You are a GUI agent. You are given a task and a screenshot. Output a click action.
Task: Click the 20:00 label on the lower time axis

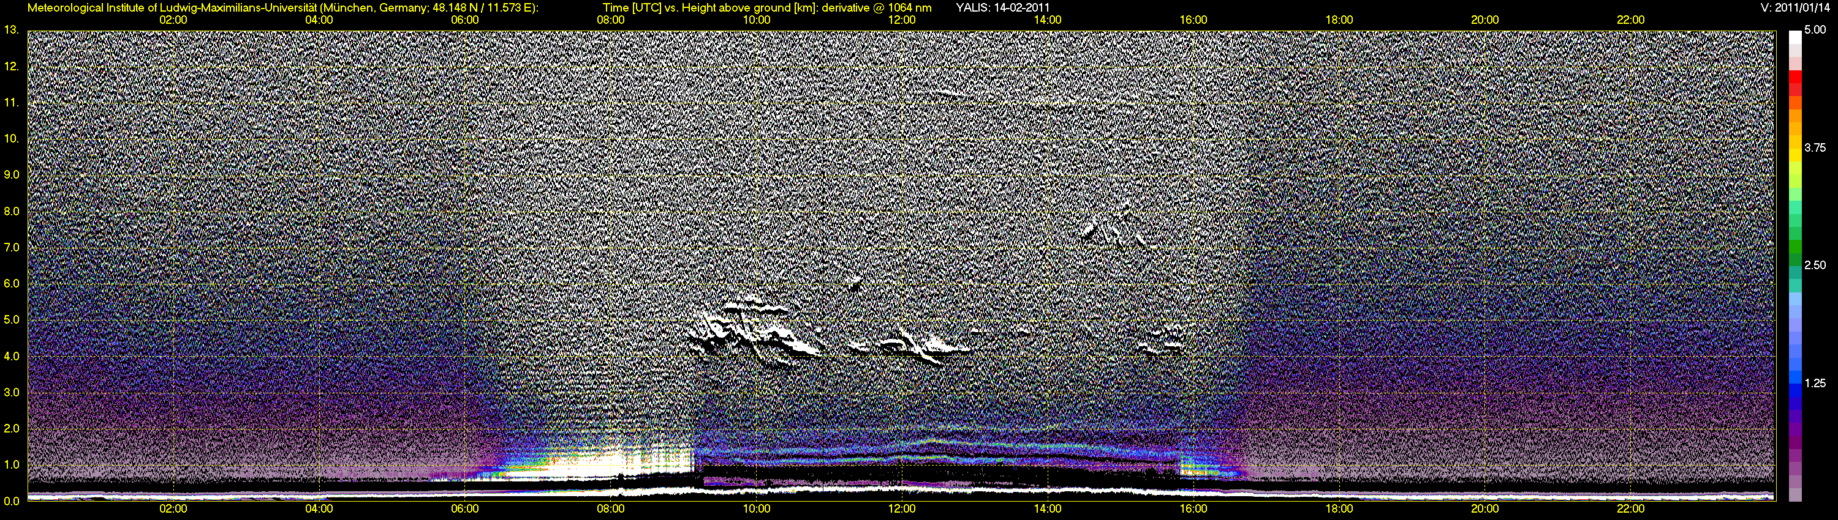[1485, 510]
